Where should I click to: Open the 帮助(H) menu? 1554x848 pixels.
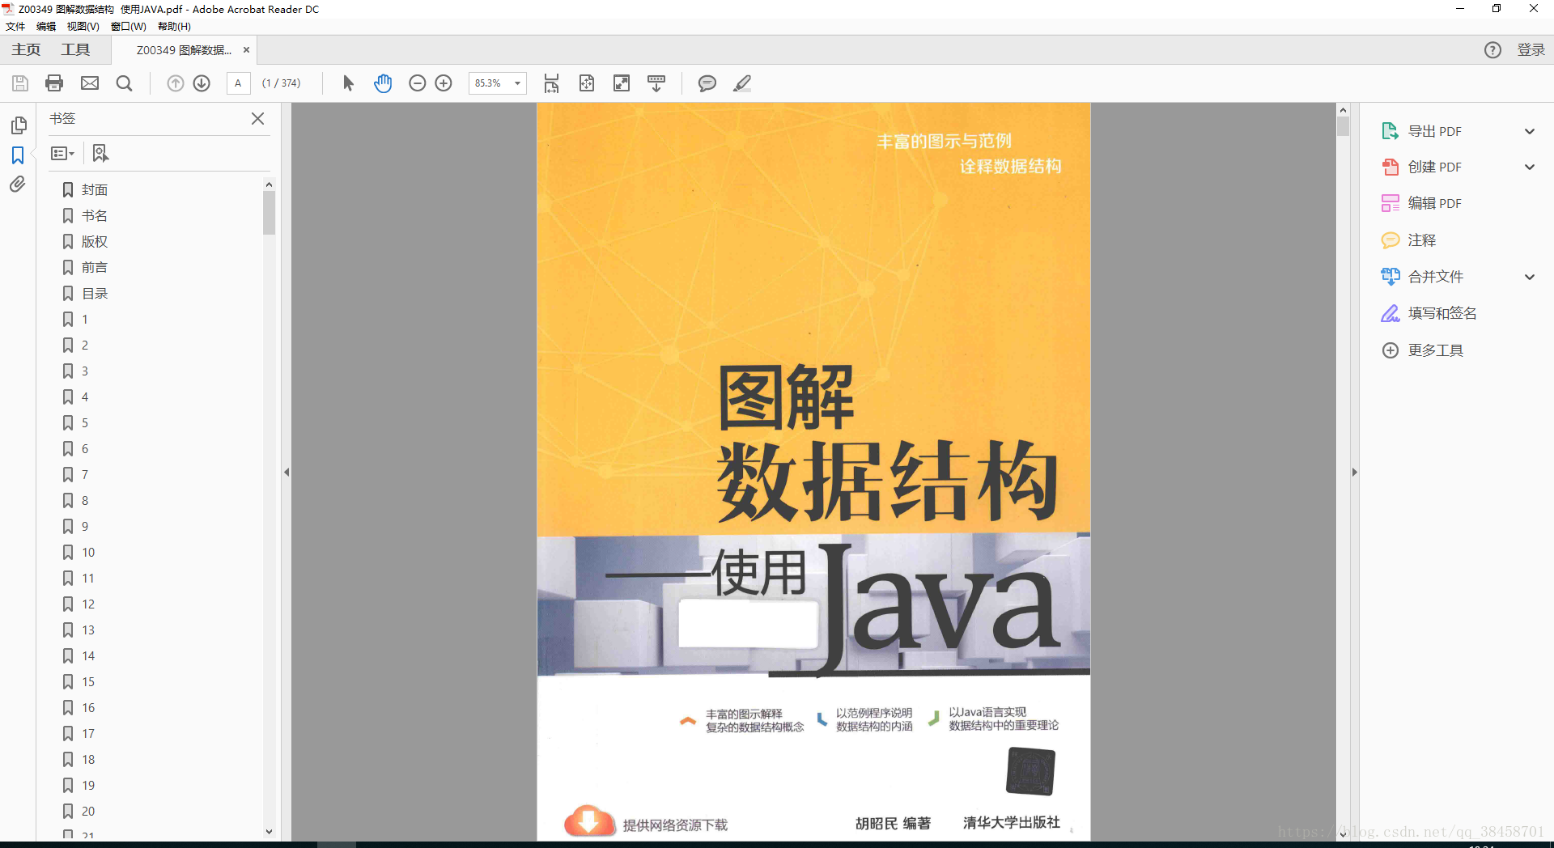(x=174, y=27)
